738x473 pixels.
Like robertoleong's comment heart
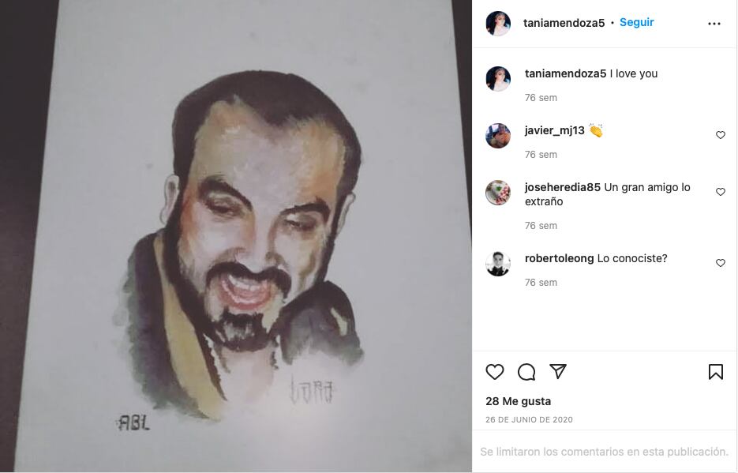click(720, 263)
